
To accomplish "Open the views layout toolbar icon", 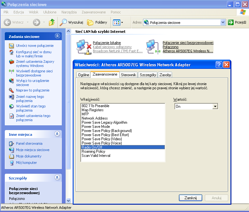I will click(x=116, y=22).
